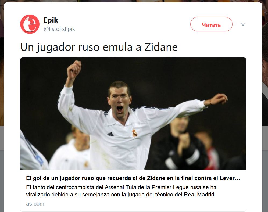The width and height of the screenshot is (268, 212).
Task: Open the @EstoEsEpik handle link
Action: [59, 29]
